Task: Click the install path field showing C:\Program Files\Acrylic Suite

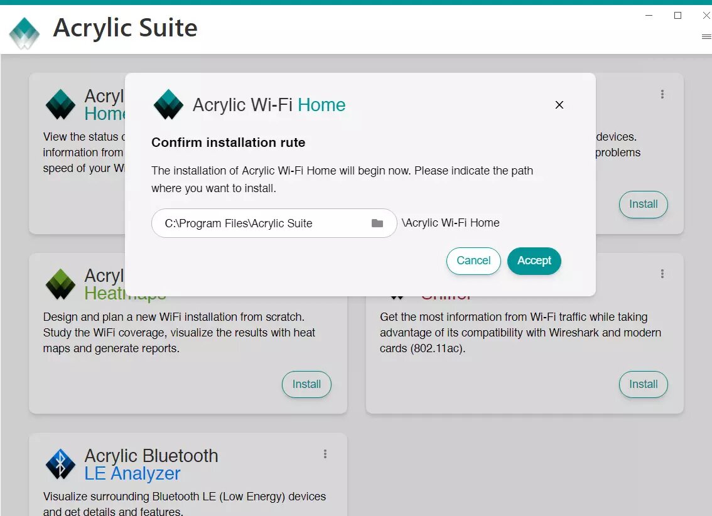Action: click(x=274, y=223)
